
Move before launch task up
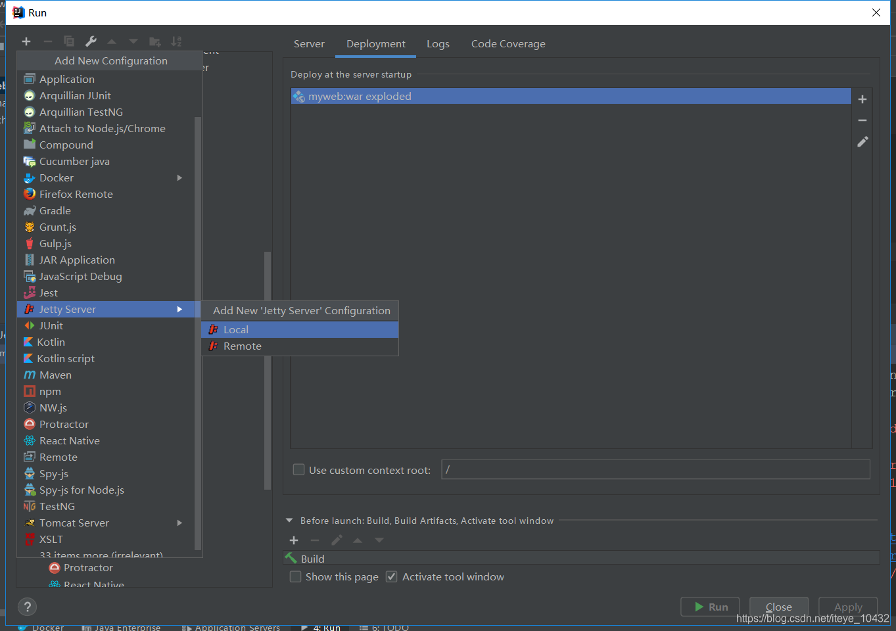click(x=358, y=540)
